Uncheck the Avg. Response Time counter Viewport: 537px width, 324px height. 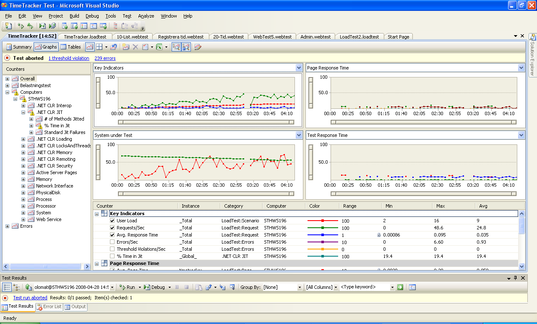112,235
